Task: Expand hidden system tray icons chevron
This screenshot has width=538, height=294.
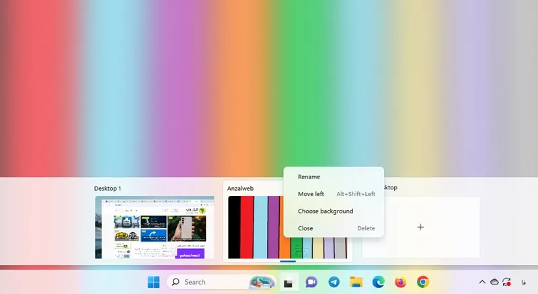Action: click(x=482, y=282)
